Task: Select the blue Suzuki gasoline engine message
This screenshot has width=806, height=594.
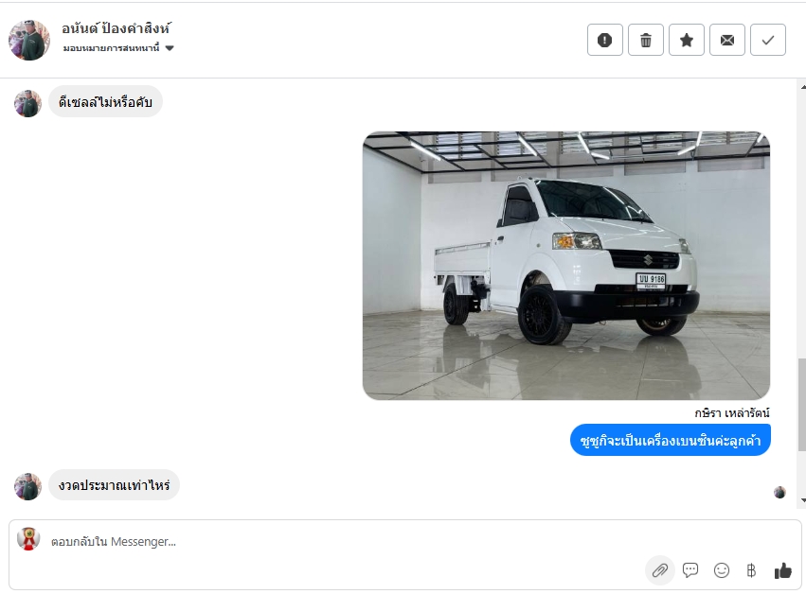Action: coord(671,440)
